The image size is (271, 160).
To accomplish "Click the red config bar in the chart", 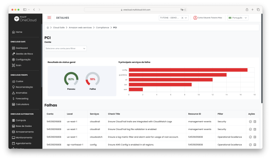I will pyautogui.click(x=188, y=70).
